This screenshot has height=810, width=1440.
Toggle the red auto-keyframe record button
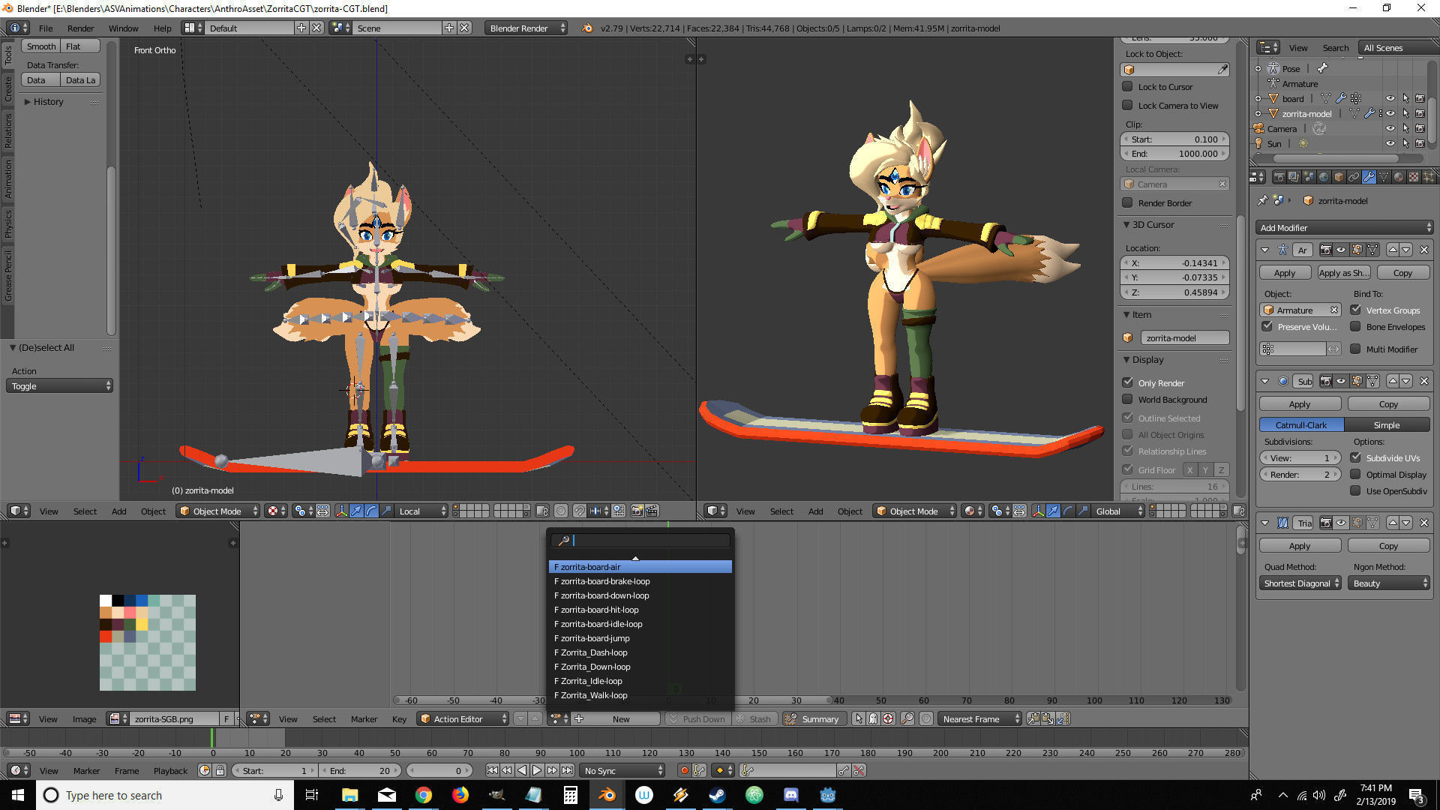tap(684, 770)
